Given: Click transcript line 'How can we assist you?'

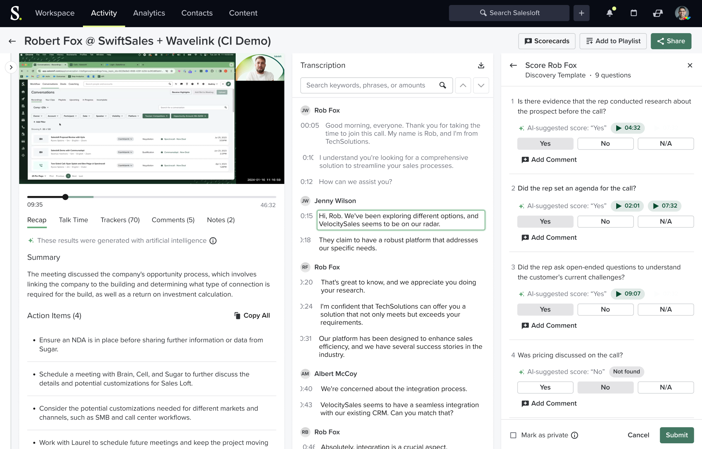Looking at the screenshot, I should [x=355, y=182].
